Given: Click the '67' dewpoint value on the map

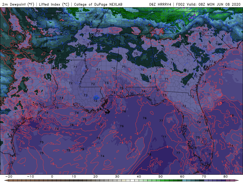Looking at the screenshot, I should (113, 43).
